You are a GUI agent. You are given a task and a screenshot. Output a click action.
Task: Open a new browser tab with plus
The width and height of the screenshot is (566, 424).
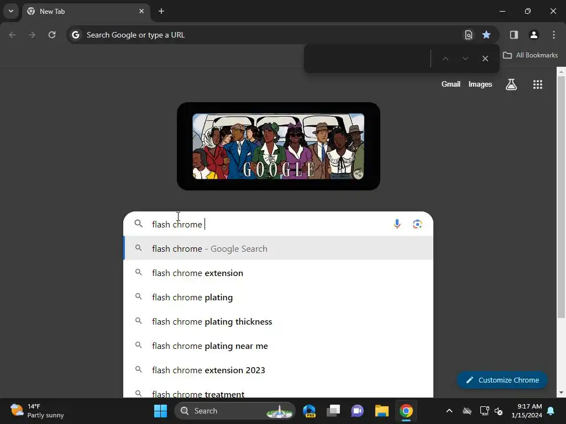click(x=161, y=11)
